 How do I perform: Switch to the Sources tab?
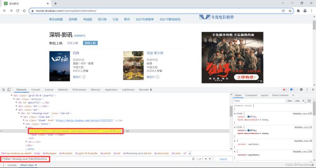(49, 90)
